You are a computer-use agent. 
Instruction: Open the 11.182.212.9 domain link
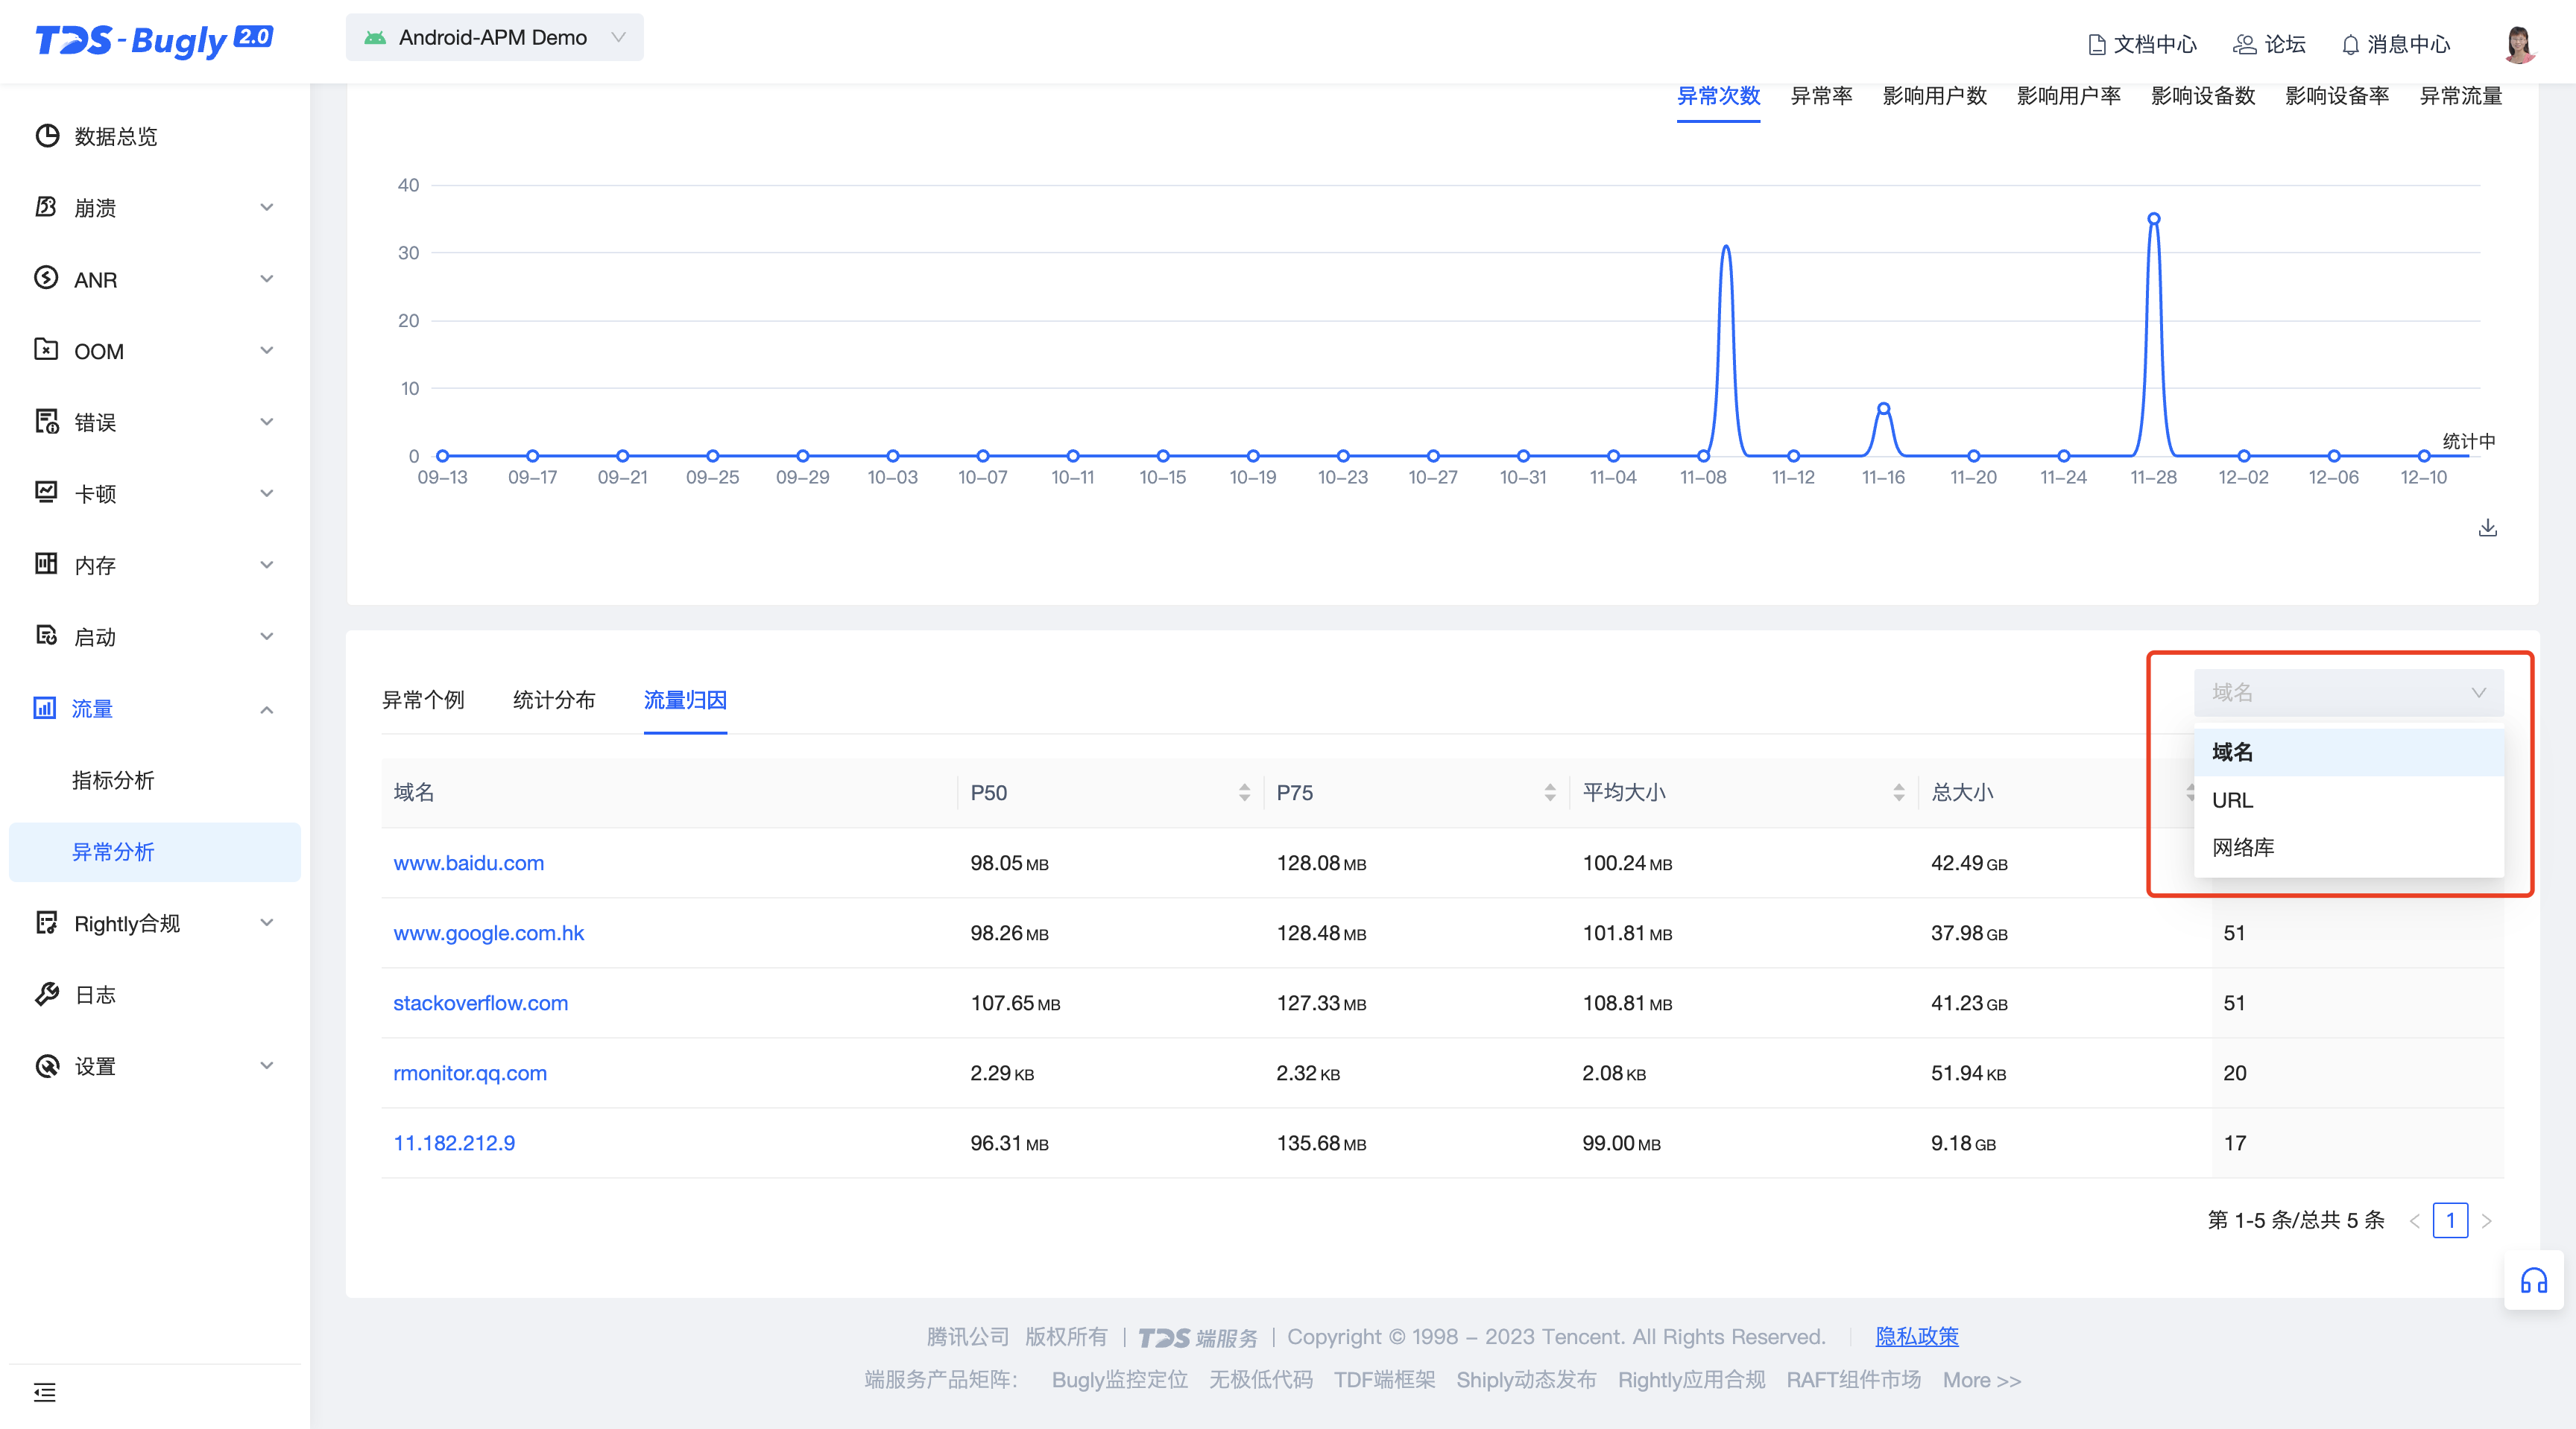click(454, 1143)
